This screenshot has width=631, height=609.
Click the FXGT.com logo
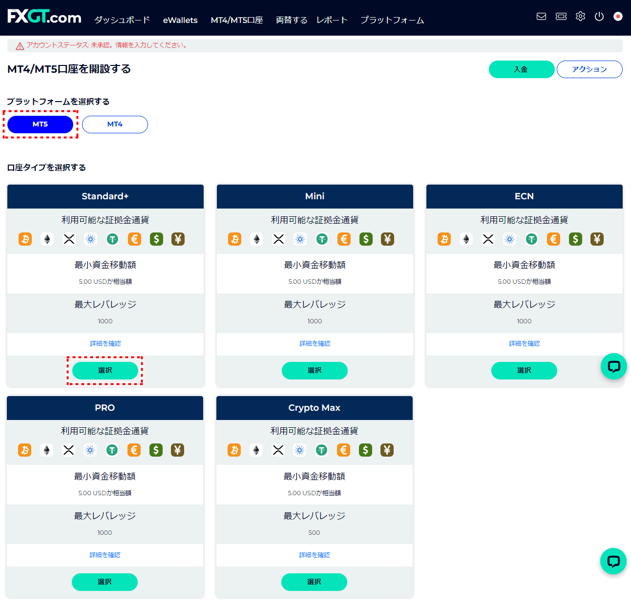pos(44,17)
